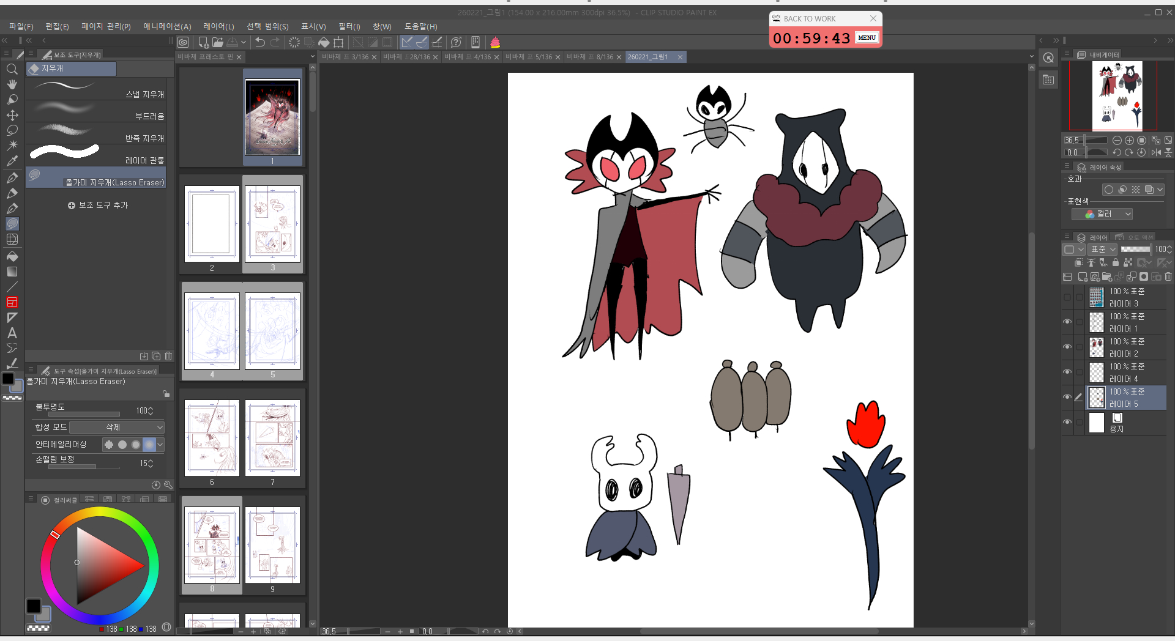The image size is (1175, 641).
Task: Show hidden 레이어 3 visibility box
Action: click(1067, 297)
